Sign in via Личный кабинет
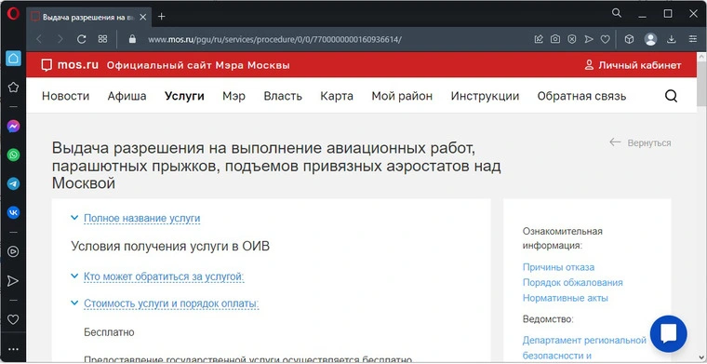 coord(633,65)
